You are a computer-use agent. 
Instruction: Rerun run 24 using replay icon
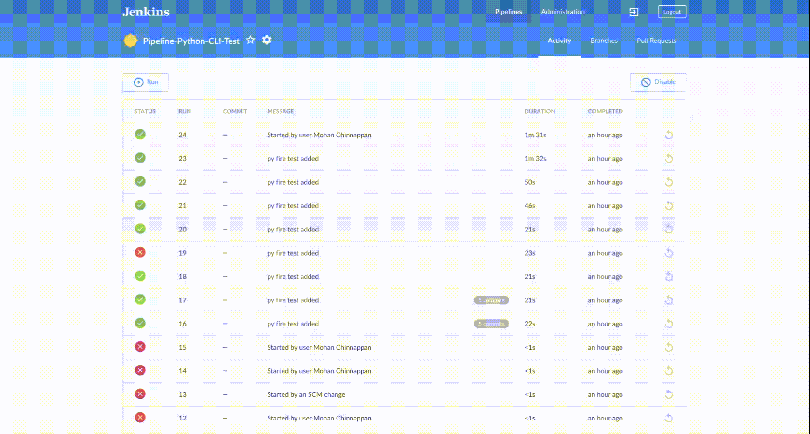click(669, 135)
